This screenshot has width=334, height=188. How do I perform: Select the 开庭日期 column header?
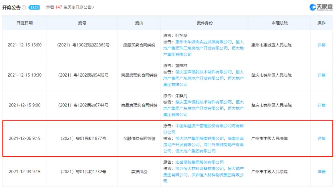[x=24, y=23]
